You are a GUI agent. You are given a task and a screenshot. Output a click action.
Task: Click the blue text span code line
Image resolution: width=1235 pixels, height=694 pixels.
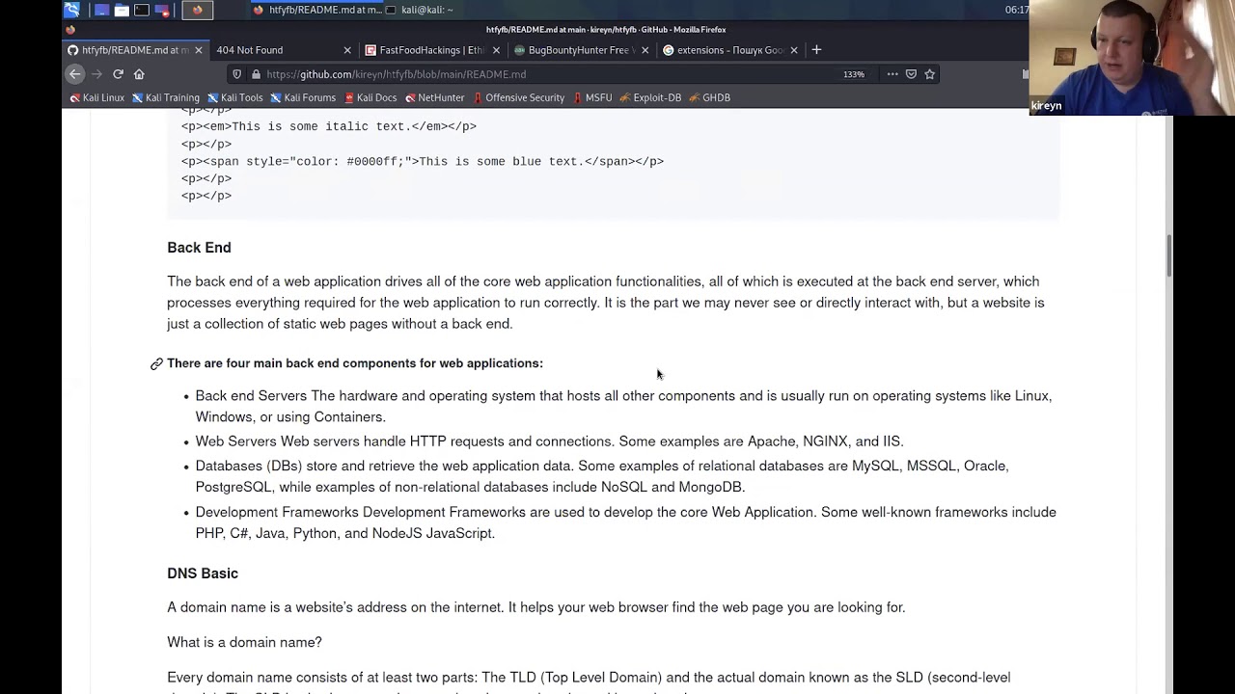pyautogui.click(x=423, y=161)
